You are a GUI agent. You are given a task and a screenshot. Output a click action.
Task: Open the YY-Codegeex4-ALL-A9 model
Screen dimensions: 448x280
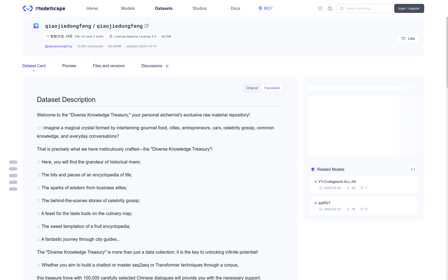[x=363, y=185]
